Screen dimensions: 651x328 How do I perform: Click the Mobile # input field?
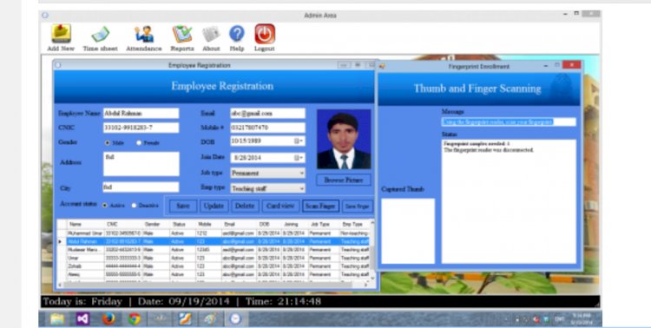tap(268, 128)
